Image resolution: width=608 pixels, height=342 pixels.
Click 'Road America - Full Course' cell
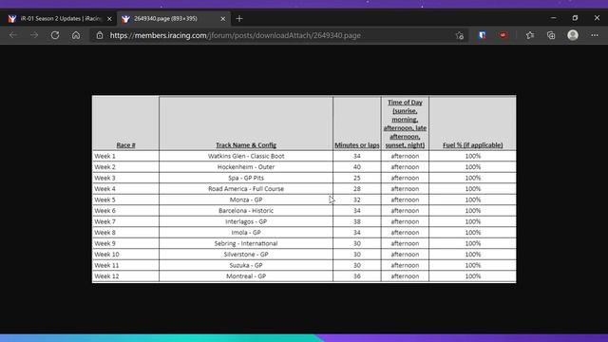(x=246, y=188)
